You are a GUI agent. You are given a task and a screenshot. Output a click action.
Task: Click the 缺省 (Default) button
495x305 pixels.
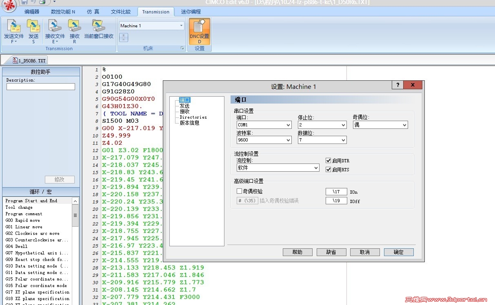pos(331,252)
